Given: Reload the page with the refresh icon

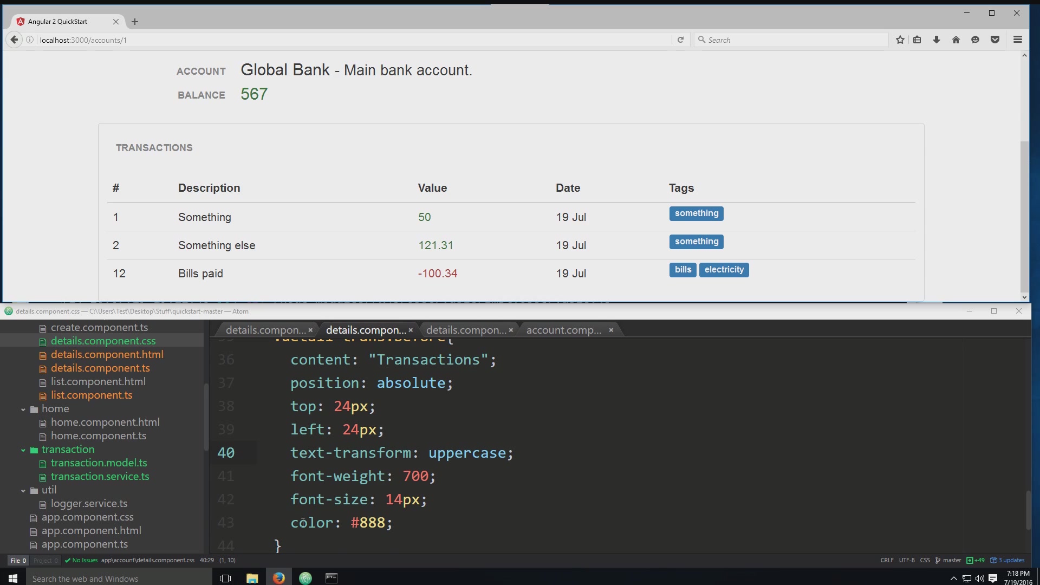Looking at the screenshot, I should click(680, 40).
